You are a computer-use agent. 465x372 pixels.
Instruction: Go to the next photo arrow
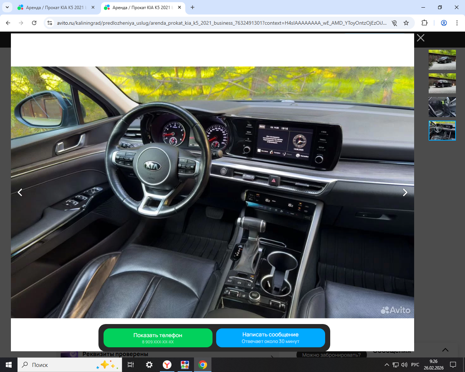(x=405, y=193)
